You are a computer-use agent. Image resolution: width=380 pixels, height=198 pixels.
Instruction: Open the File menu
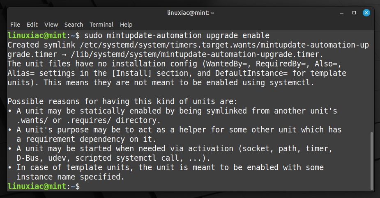pos(15,25)
